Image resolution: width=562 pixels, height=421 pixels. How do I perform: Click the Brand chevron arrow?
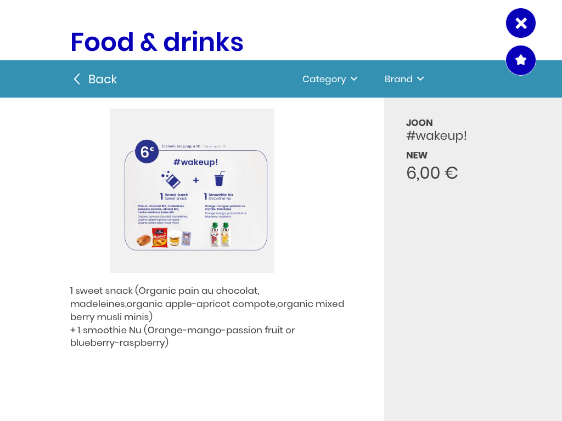pyautogui.click(x=420, y=79)
